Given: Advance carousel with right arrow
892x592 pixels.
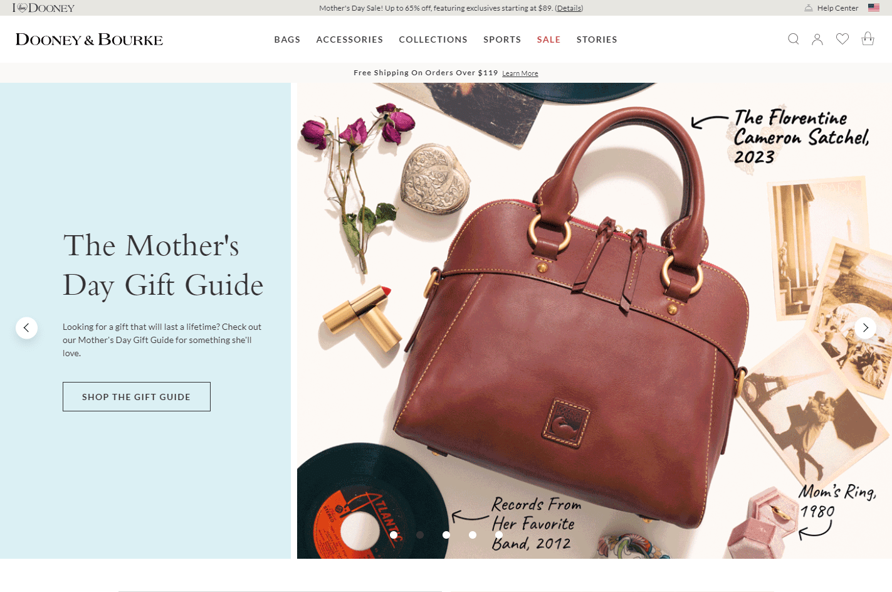Looking at the screenshot, I should [x=866, y=327].
